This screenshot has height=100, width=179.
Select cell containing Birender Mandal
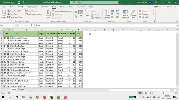pyautogui.click(x=26, y=43)
